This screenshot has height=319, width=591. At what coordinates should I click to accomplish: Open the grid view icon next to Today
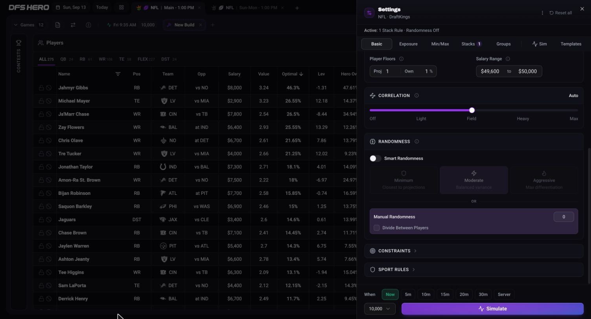click(121, 7)
